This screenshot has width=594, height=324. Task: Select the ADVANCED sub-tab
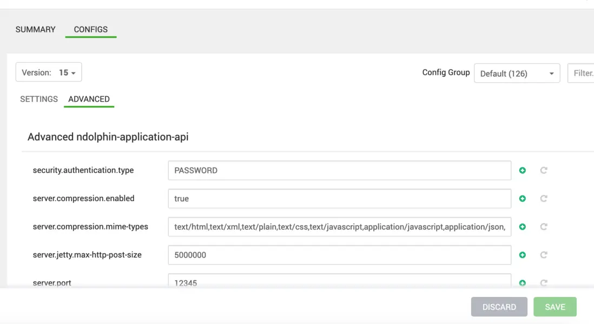(x=89, y=99)
